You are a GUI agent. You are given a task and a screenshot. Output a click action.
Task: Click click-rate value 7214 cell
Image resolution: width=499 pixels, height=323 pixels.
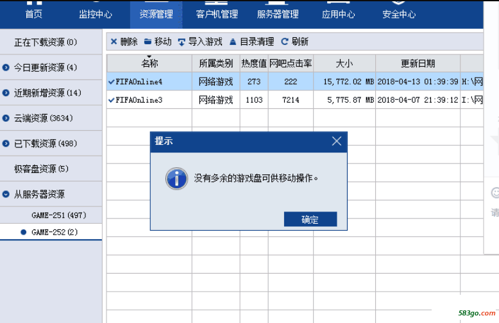[291, 100]
